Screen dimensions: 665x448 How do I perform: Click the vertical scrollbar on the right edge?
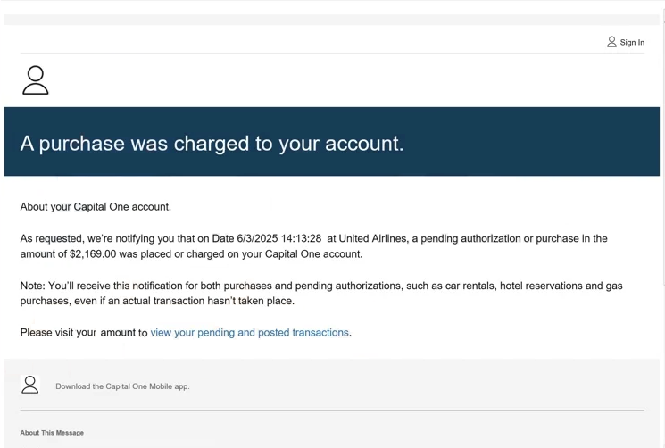tap(663, 148)
